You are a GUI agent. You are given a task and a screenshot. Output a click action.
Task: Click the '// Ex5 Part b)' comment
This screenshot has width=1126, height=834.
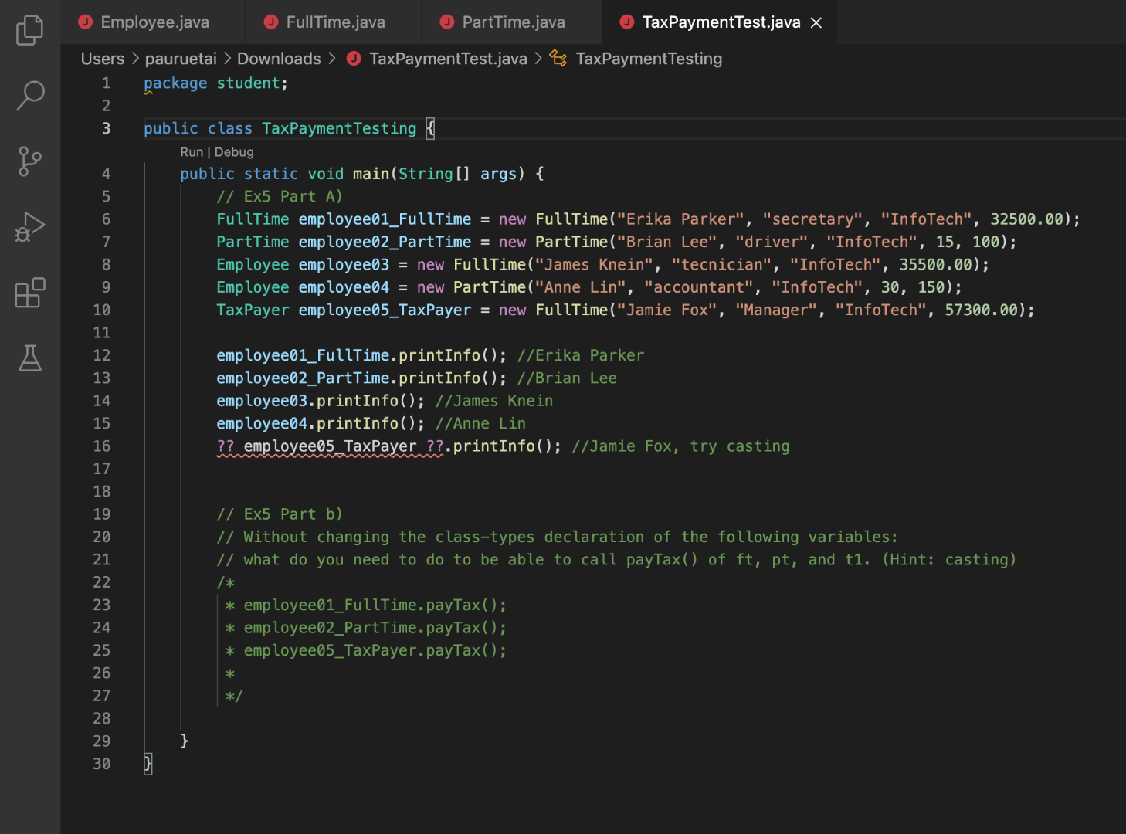(x=280, y=515)
